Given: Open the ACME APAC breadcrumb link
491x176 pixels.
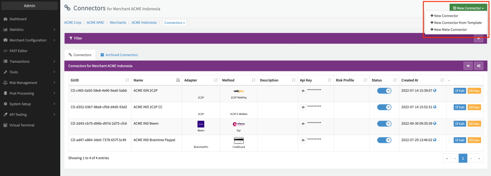Looking at the screenshot, I should point(96,23).
